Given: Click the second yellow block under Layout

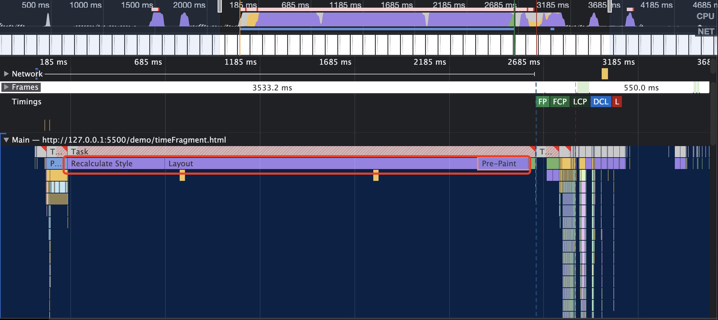Looking at the screenshot, I should (376, 175).
